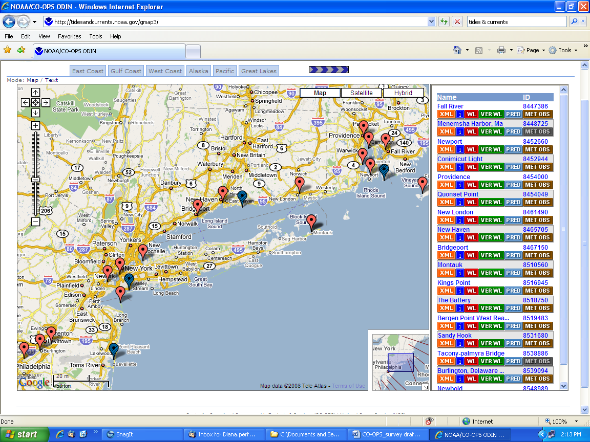Click the browser Forward arrow button
The height and width of the screenshot is (442, 590).
24,22
